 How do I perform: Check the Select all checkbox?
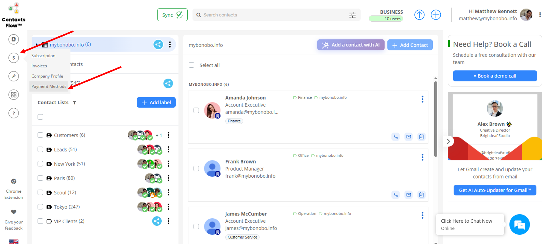click(191, 65)
